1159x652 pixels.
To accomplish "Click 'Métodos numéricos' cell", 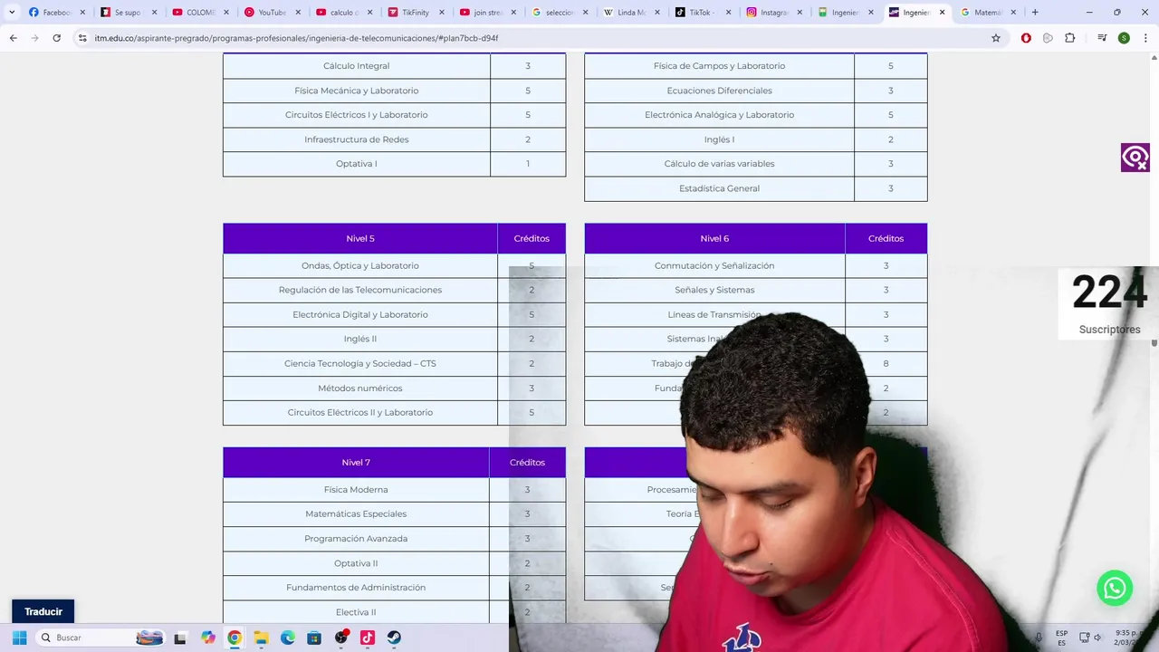I will (x=360, y=388).
